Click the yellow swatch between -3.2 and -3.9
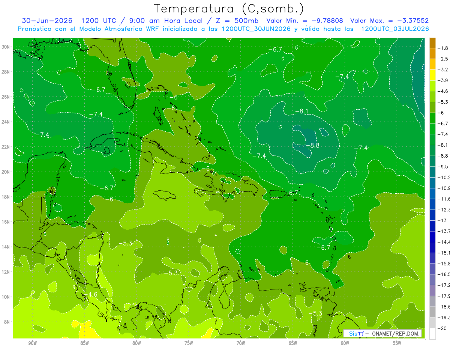Viewport: 450px width, 348px height. tap(432, 75)
